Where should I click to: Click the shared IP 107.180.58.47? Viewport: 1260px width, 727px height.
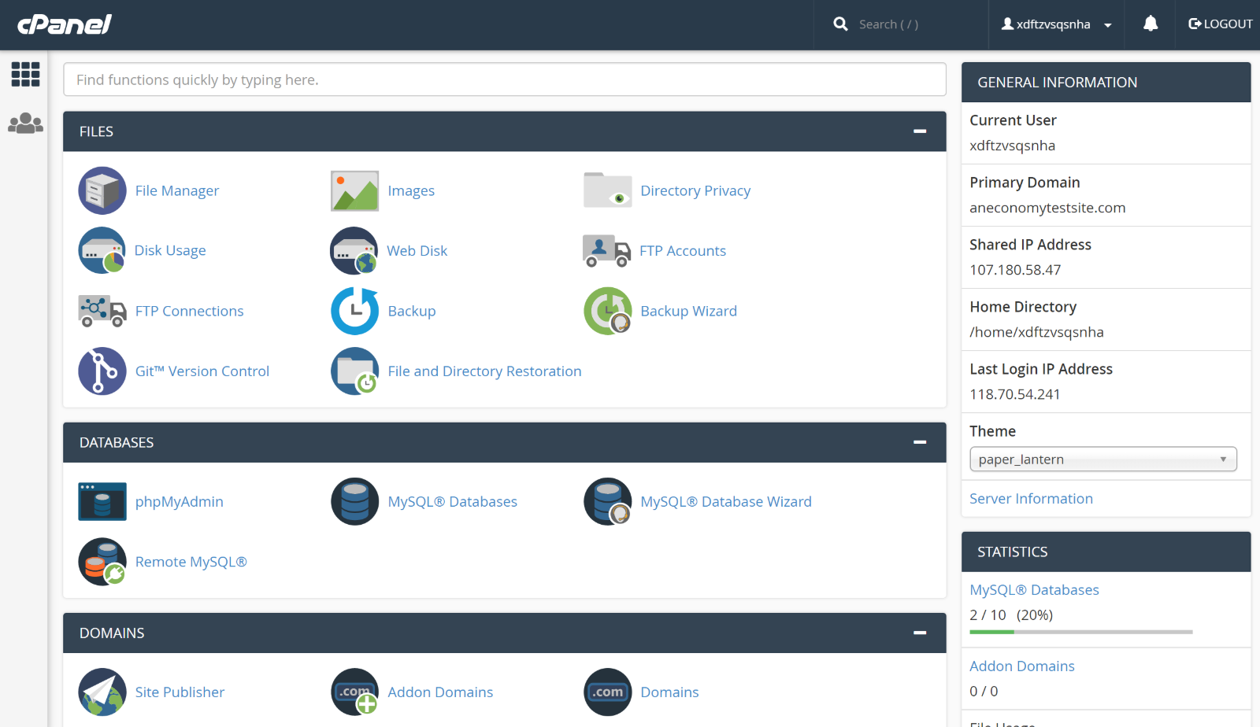[1015, 270]
